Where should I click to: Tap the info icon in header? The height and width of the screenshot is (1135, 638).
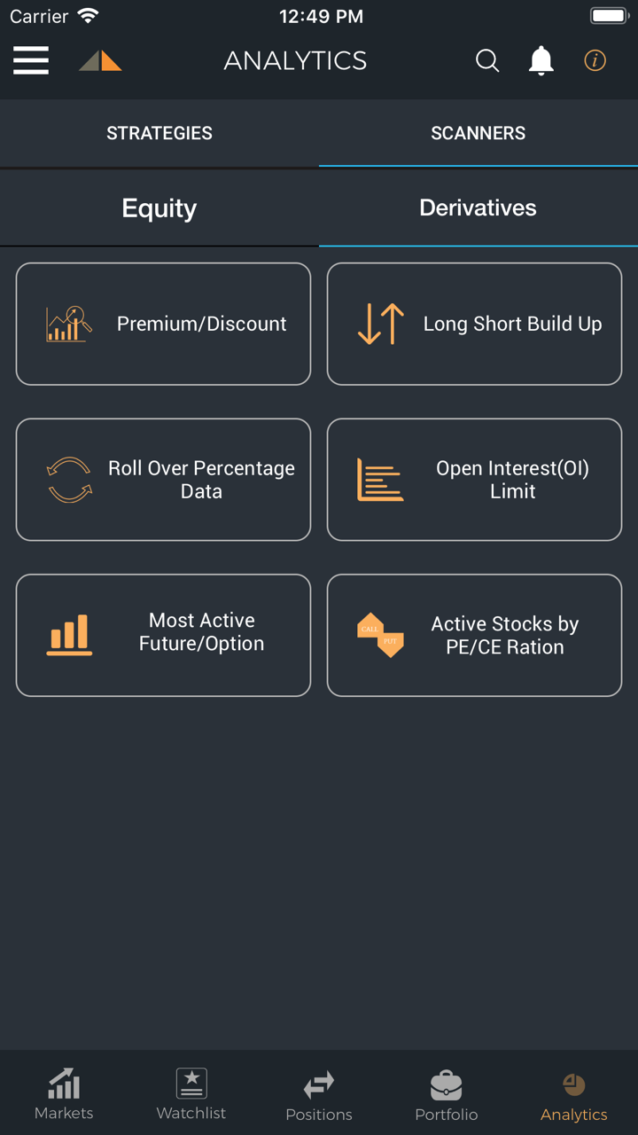click(x=595, y=60)
